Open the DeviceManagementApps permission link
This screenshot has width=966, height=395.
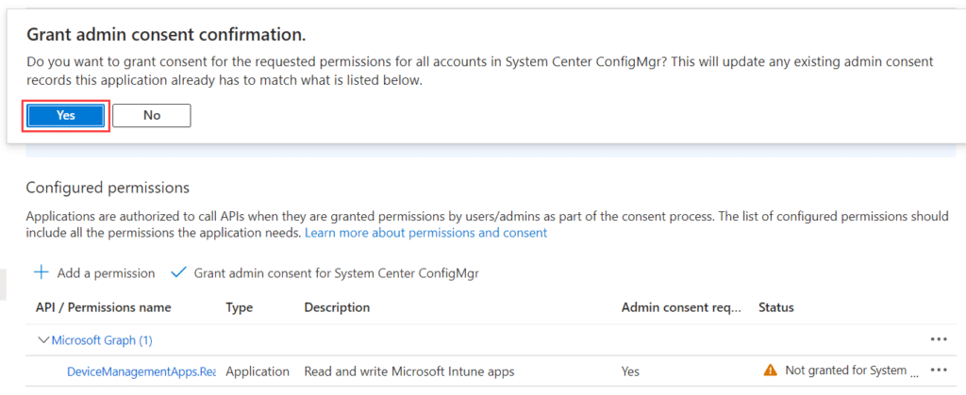(142, 371)
